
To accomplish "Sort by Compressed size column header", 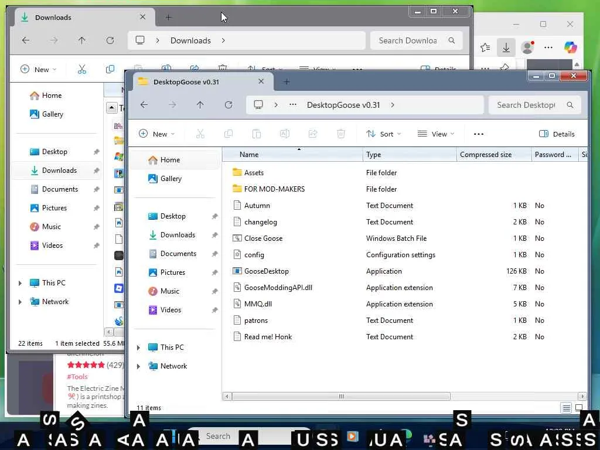I will 493,155.
